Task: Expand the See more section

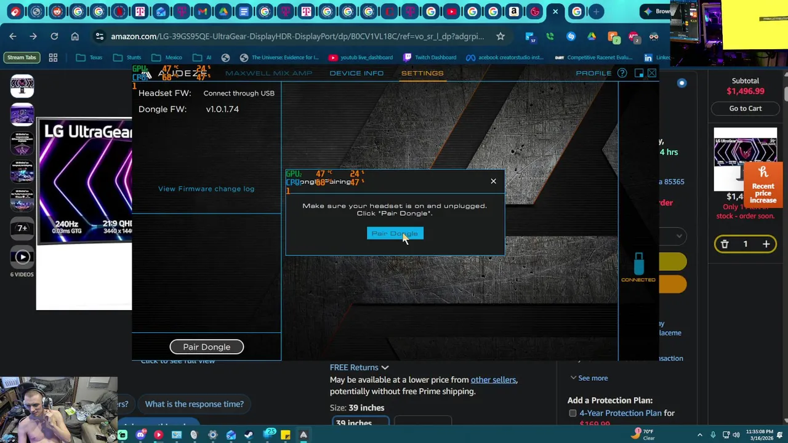Action: click(589, 378)
